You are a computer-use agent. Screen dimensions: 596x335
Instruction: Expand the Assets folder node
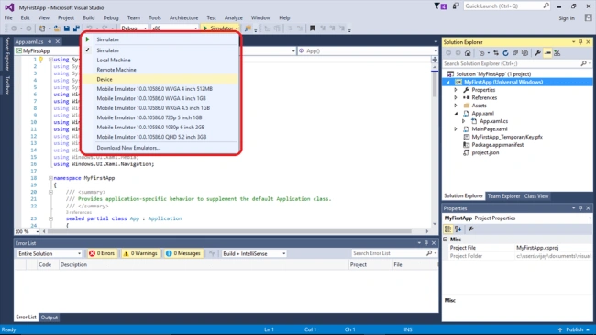[456, 106]
